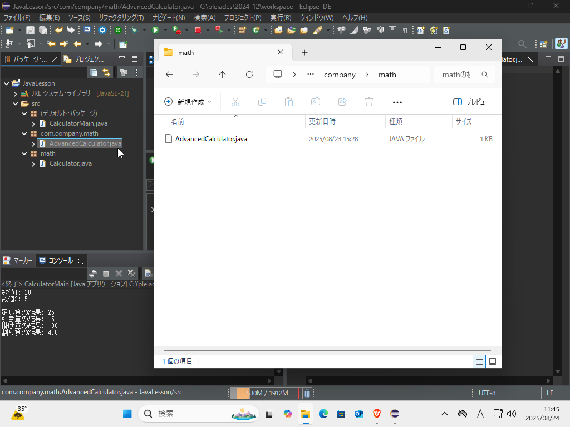Collapse the (デフォルト・パッケージ) node
This screenshot has height=427, width=570.
(x=24, y=113)
